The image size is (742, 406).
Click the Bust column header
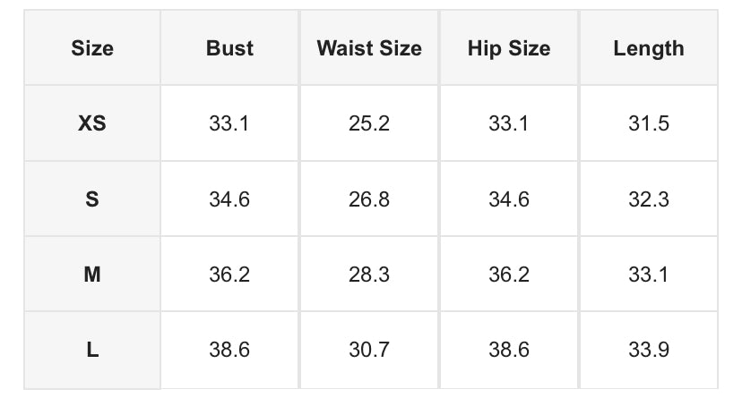click(229, 48)
